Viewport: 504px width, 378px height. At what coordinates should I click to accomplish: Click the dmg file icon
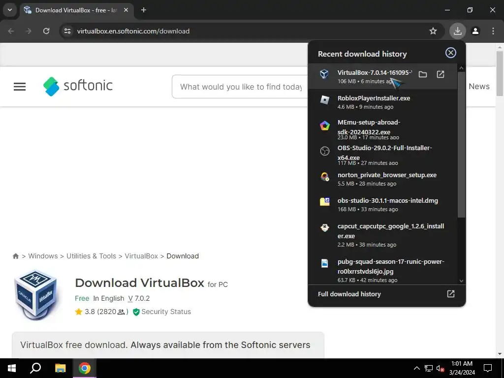[325, 202]
